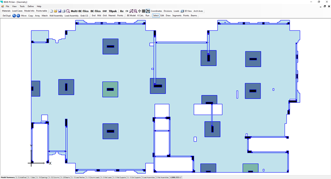Toggle End snap mode
The width and height of the screenshot is (331, 179).
93,16
